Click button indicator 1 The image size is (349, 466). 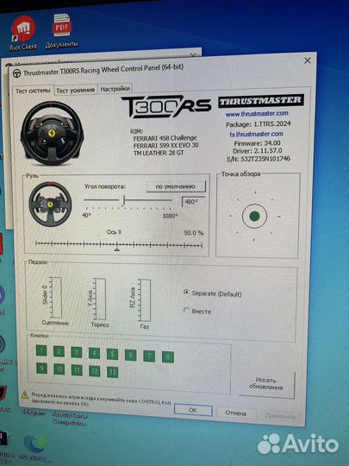[x=41, y=350]
